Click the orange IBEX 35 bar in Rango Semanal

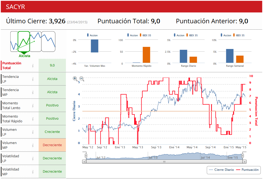(x=240, y=59)
